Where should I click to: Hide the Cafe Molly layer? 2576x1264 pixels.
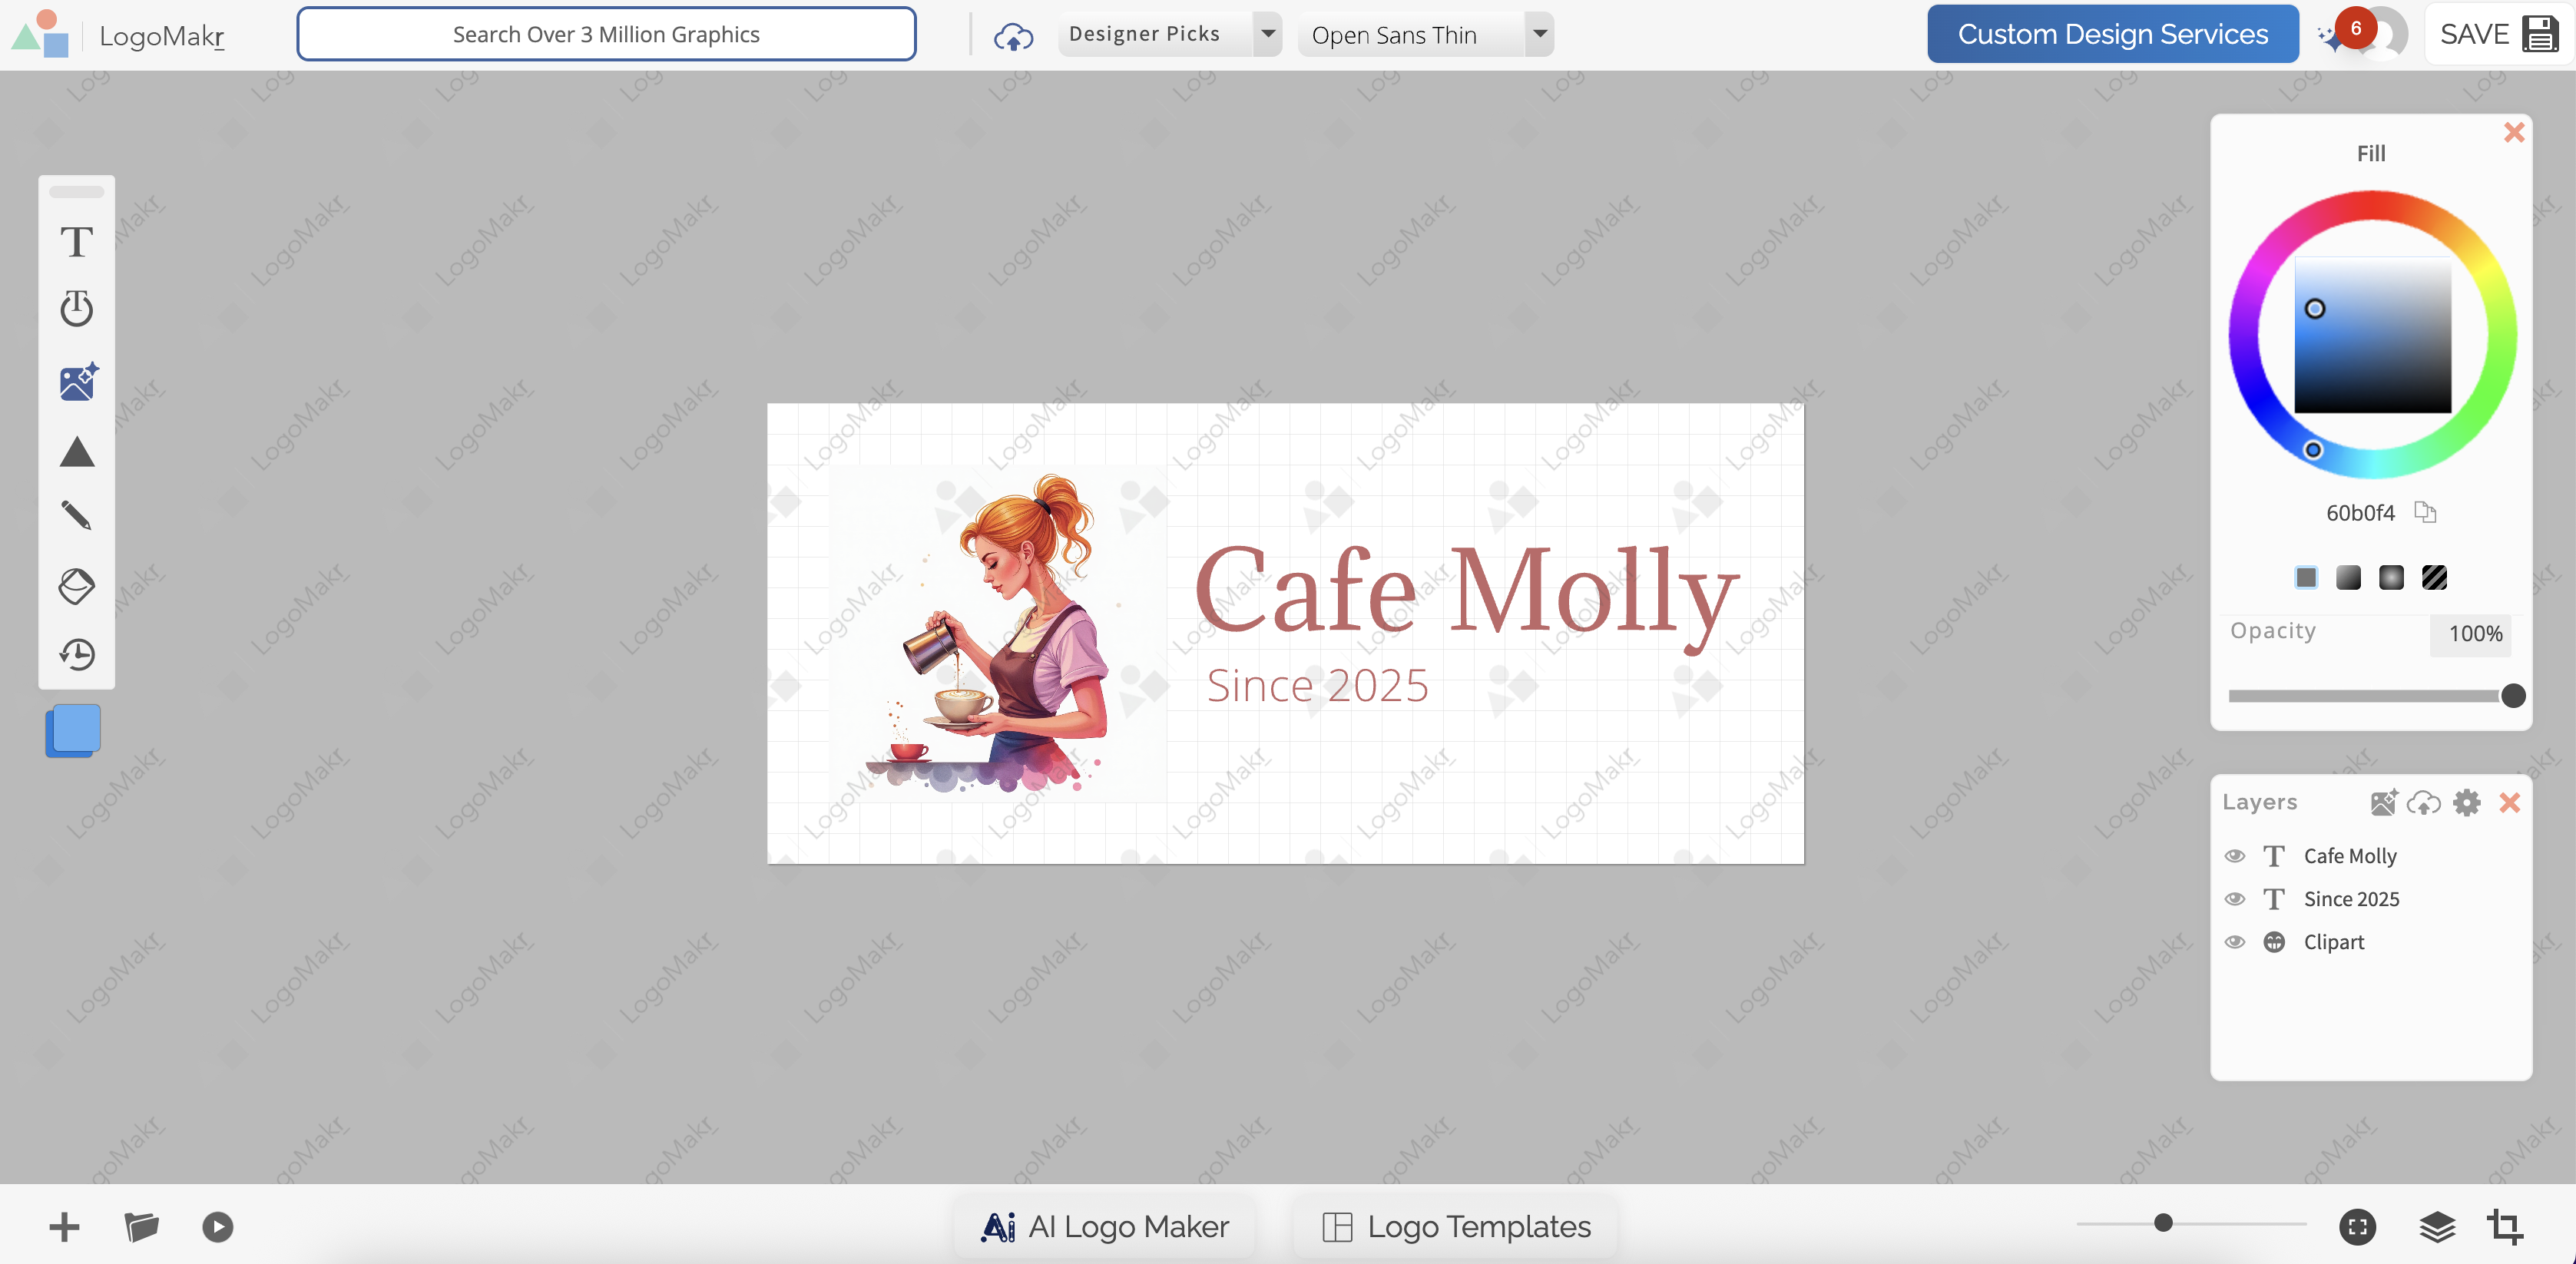(2235, 856)
